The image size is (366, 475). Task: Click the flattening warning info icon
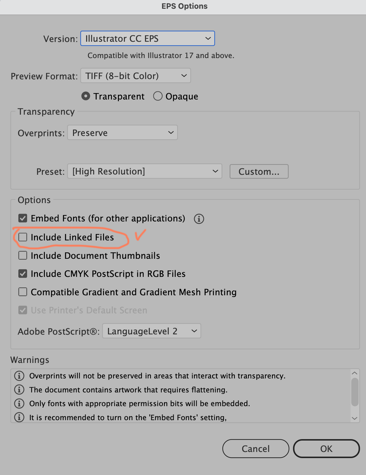(x=19, y=389)
